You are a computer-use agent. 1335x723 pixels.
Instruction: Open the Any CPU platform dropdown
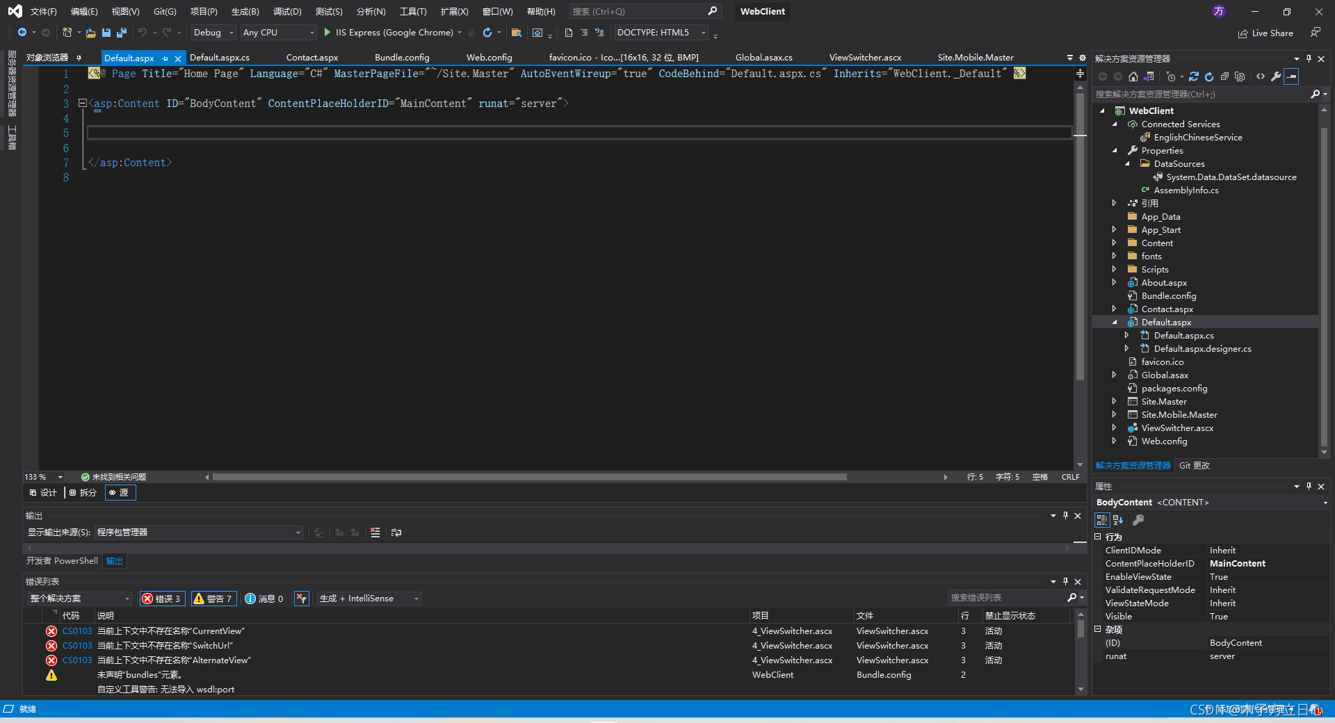(278, 33)
